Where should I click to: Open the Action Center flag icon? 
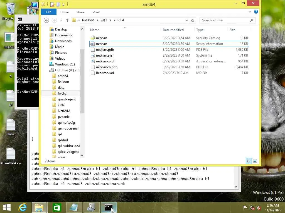point(245,207)
